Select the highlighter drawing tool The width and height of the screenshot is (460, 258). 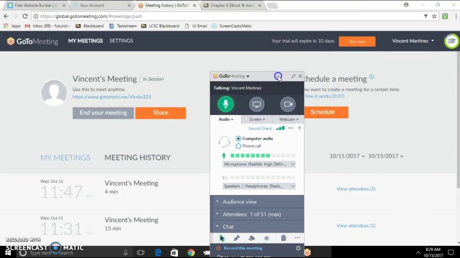click(x=252, y=238)
